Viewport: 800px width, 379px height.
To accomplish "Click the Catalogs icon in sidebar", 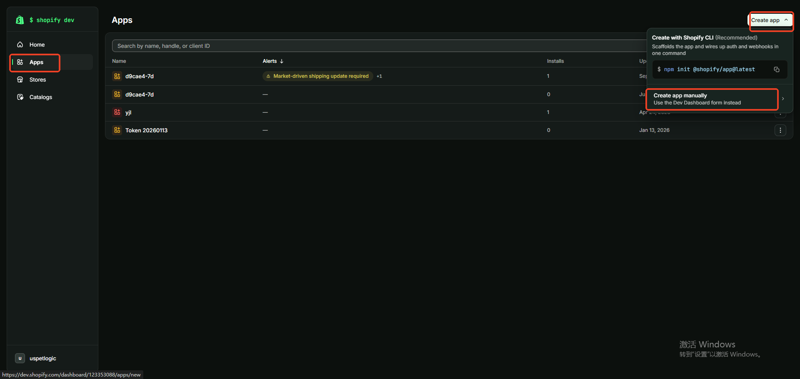I will (x=20, y=97).
